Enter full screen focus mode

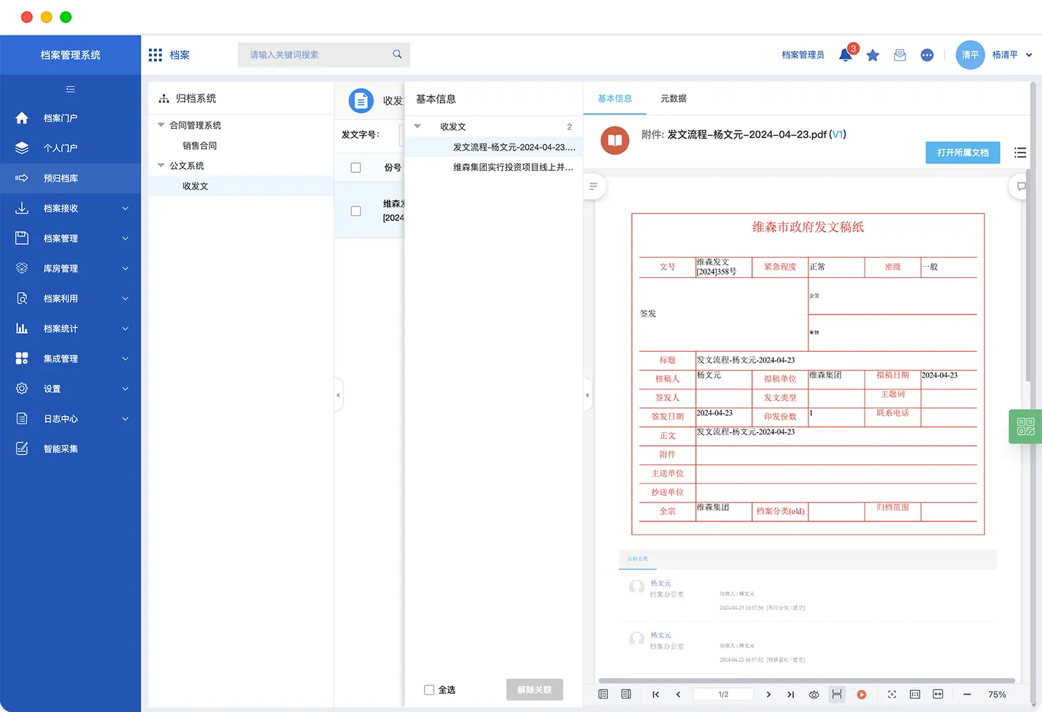pyautogui.click(x=892, y=694)
